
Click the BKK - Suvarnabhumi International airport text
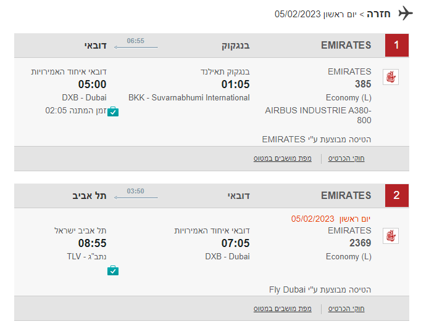coord(189,97)
